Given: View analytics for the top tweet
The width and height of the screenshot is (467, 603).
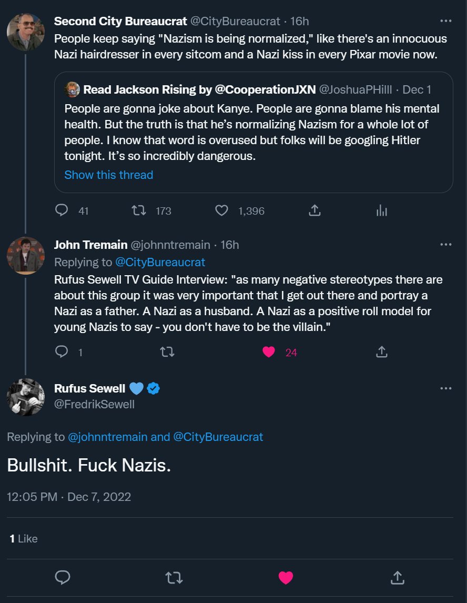Looking at the screenshot, I should (x=382, y=210).
